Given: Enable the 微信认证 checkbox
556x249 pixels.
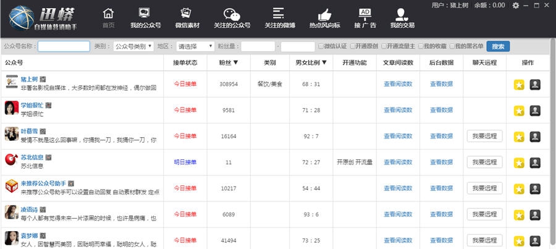Looking at the screenshot, I should click(321, 46).
